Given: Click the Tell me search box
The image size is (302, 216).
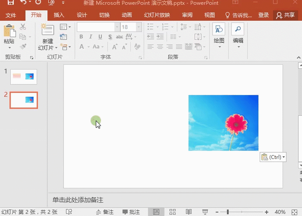Looking at the screenshot, I should tap(239, 15).
